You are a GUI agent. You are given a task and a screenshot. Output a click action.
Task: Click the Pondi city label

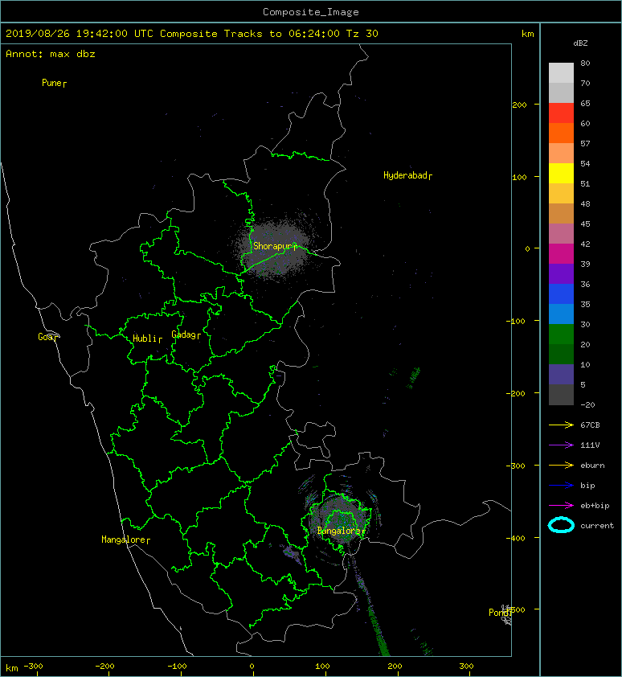tap(500, 613)
